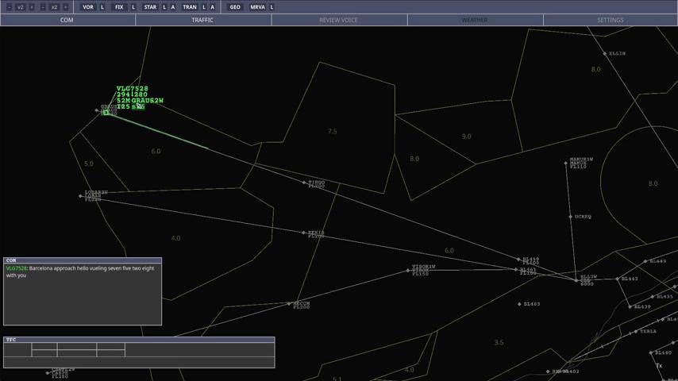The height and width of the screenshot is (381, 678).
Task: Click the GRAUS2W route in aircraft tag
Action: click(148, 101)
